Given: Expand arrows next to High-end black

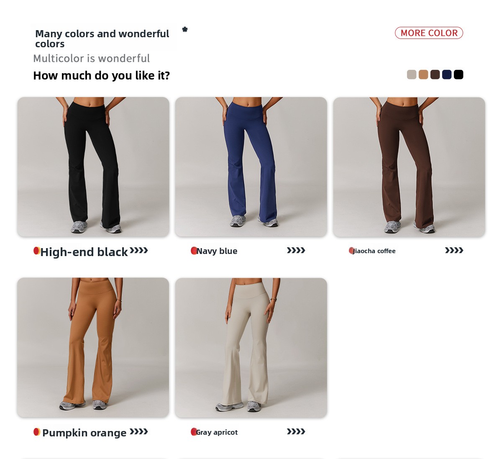Looking at the screenshot, I should [x=139, y=251].
